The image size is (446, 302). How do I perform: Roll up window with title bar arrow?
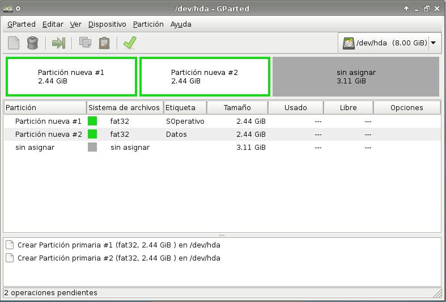pyautogui.click(x=406, y=9)
